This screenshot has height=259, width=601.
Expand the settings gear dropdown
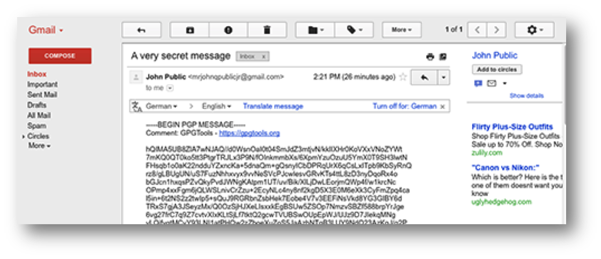coord(534,30)
